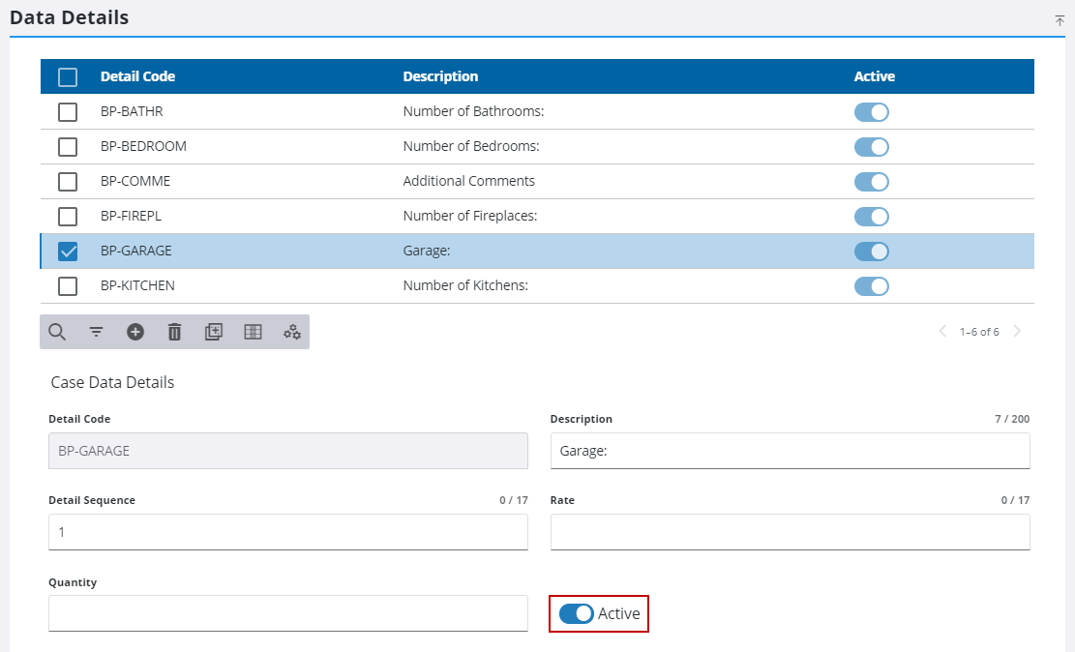Toggle Active switch for BP-BEDROOM row

(x=872, y=147)
